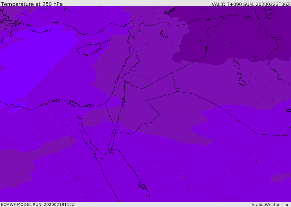This screenshot has width=291, height=207.
Task: Click the 'Temperature at 250 hPa' title
Action: point(32,4)
